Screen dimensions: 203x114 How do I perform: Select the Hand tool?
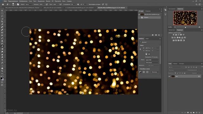2,68
